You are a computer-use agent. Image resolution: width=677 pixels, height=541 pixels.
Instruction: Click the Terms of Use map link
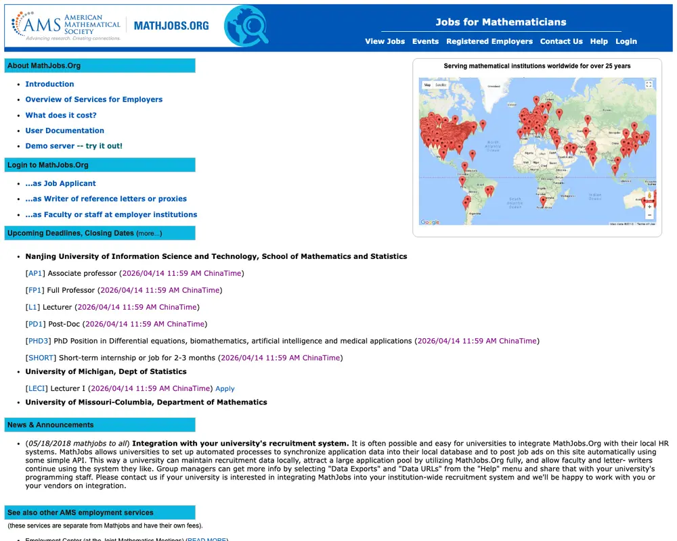(646, 223)
